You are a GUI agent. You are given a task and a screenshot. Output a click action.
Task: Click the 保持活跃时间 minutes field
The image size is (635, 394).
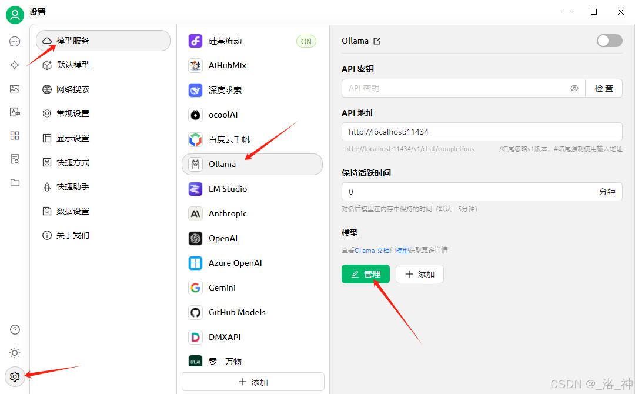[482, 192]
